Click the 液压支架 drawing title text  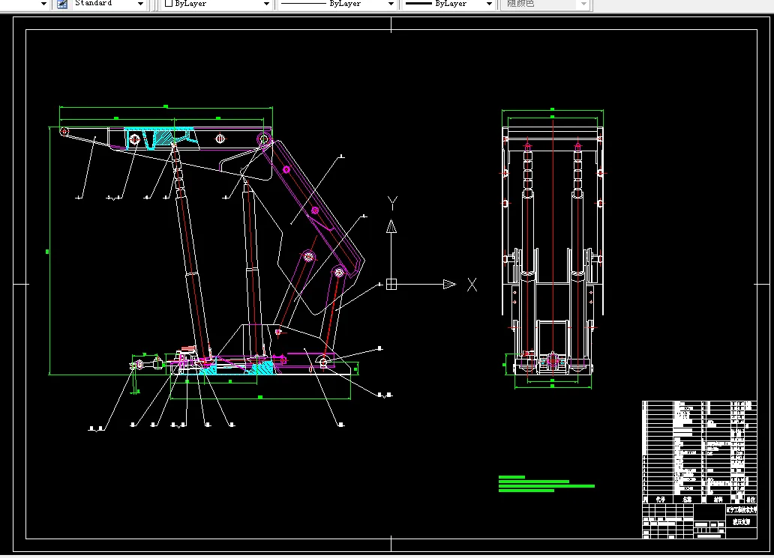(741, 521)
